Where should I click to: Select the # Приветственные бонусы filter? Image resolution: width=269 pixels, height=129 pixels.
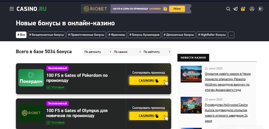coord(86,35)
